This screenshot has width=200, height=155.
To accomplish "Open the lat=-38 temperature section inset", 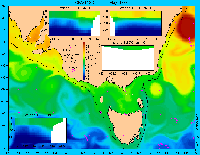I will click(x=74, y=24).
